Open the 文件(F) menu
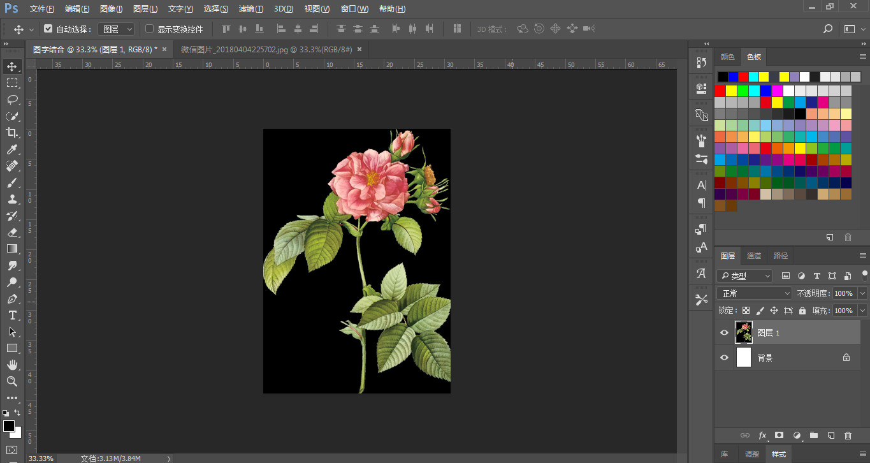The height and width of the screenshot is (463, 870). coord(42,9)
